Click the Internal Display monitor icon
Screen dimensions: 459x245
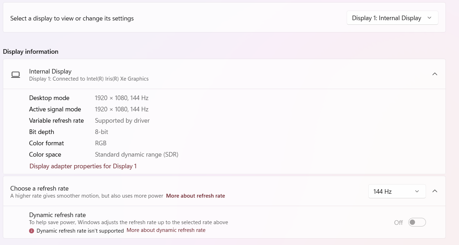click(16, 74)
